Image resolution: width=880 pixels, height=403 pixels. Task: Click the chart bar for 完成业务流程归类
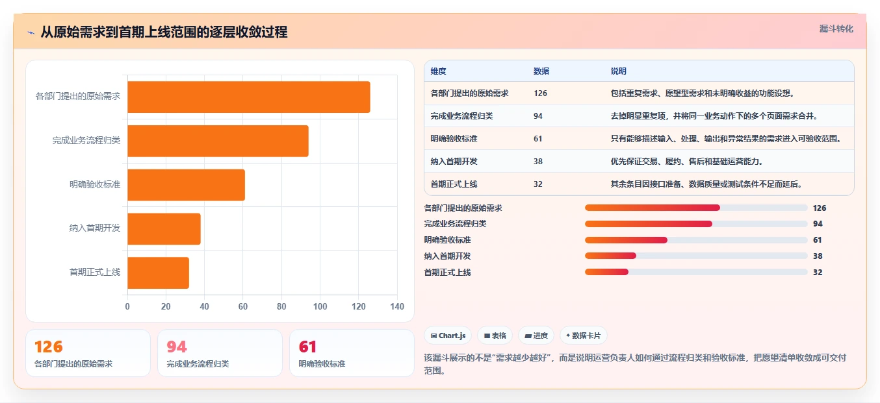click(218, 141)
